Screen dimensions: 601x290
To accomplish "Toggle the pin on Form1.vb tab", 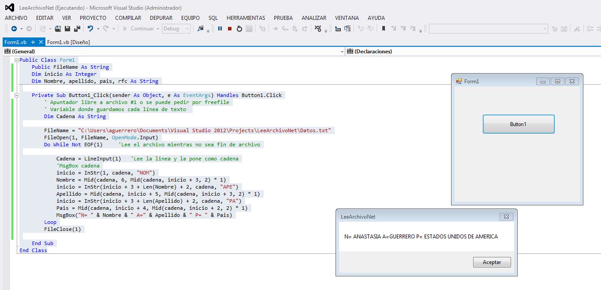I will point(33,42).
